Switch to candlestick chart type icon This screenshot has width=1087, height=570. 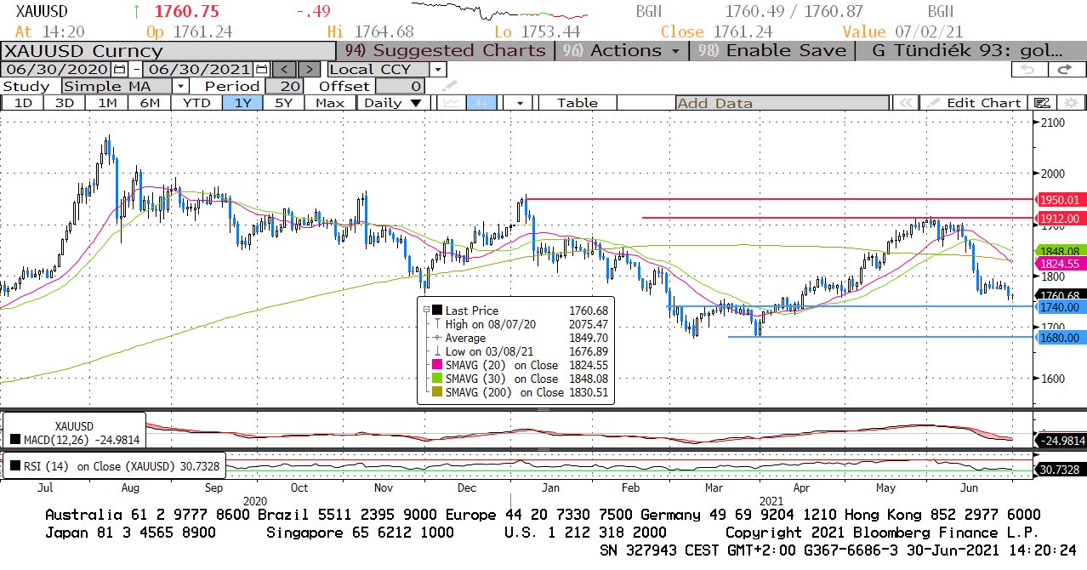(481, 103)
